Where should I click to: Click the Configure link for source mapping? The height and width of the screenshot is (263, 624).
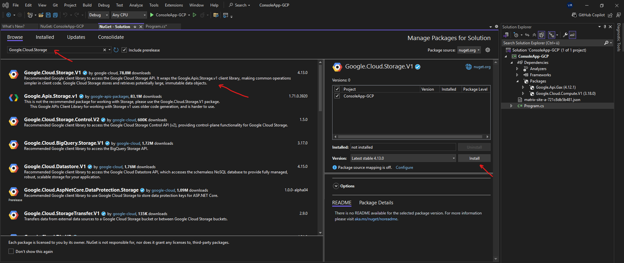(404, 168)
